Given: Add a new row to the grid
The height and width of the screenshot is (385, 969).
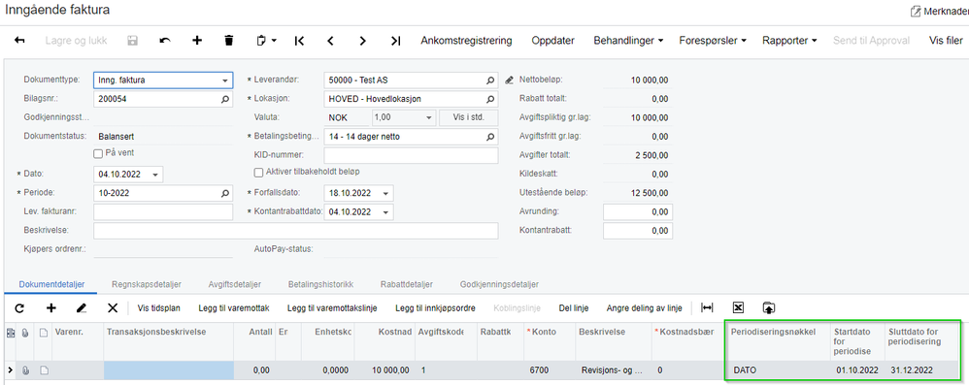Looking at the screenshot, I should [x=51, y=307].
